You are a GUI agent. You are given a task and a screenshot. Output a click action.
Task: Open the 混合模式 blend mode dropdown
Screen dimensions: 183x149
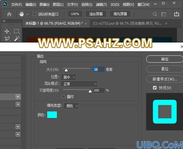pyautogui.click(x=79, y=84)
